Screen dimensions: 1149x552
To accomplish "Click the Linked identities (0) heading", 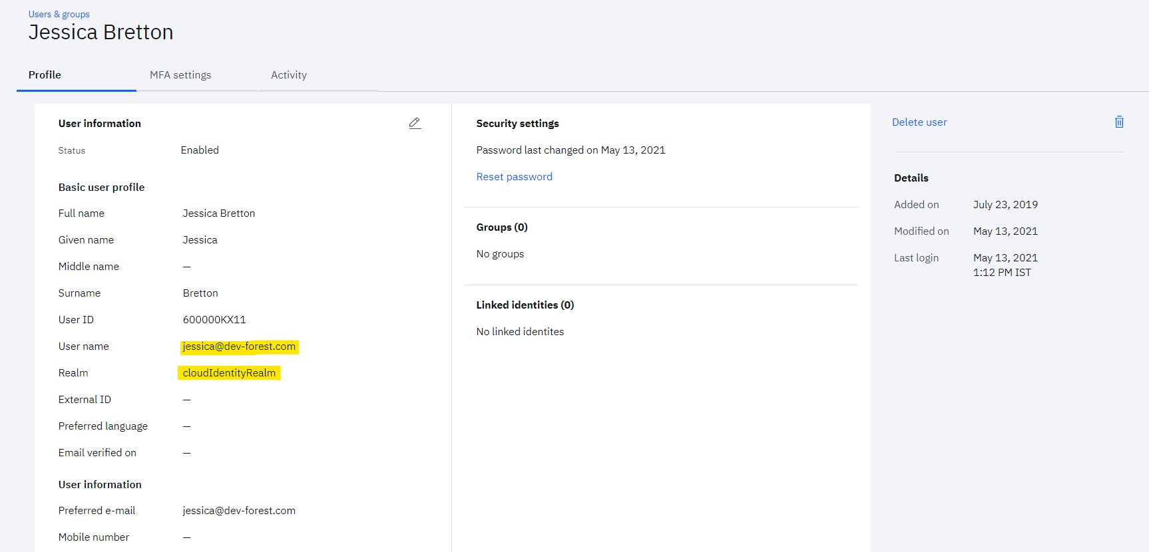I will (525, 305).
